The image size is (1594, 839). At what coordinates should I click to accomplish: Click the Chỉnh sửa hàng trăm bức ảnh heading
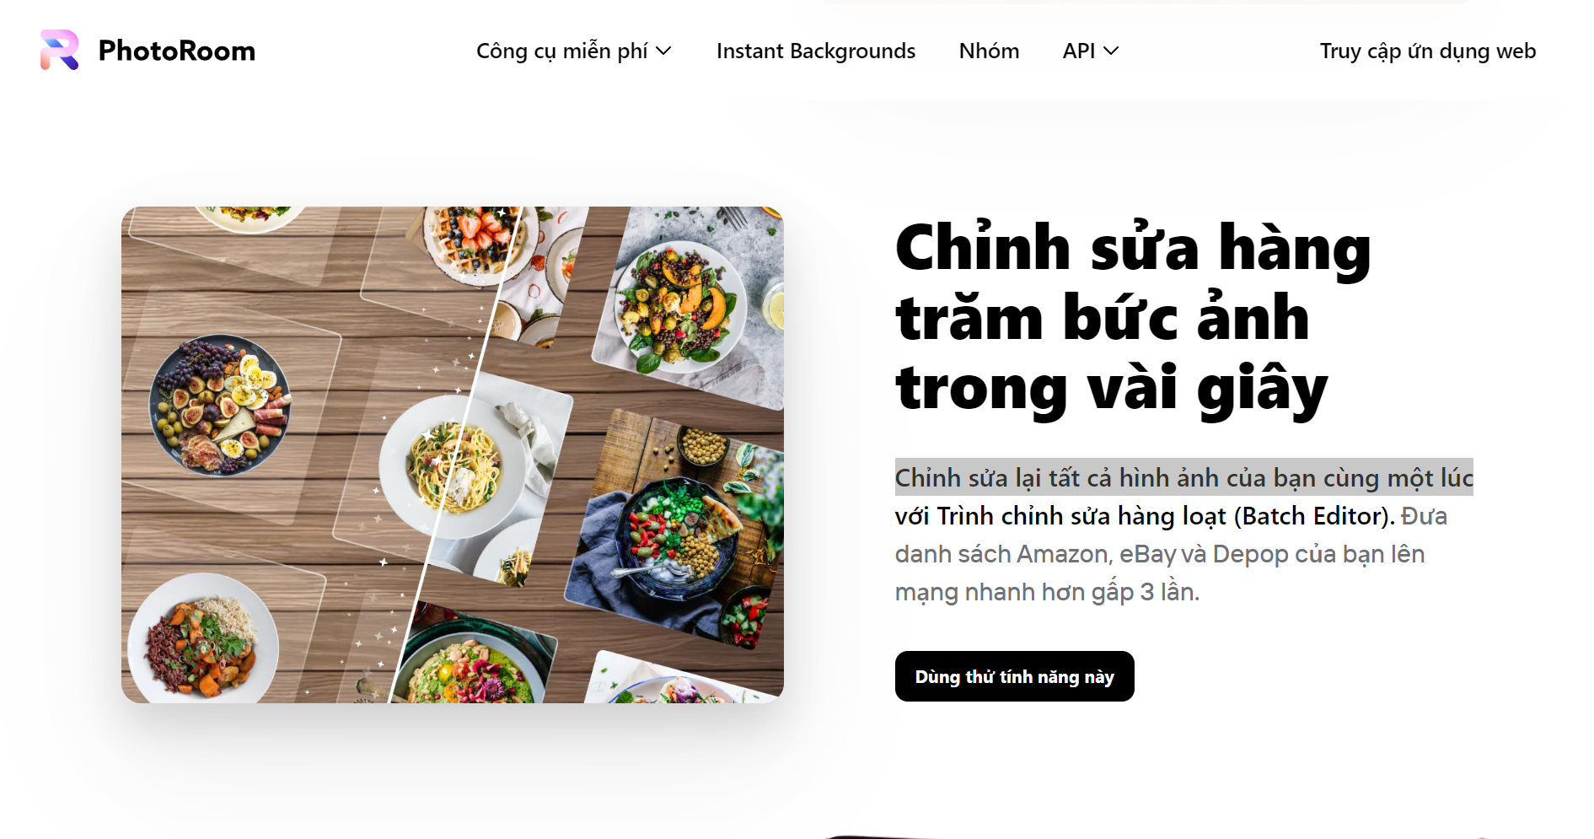[1133, 318]
